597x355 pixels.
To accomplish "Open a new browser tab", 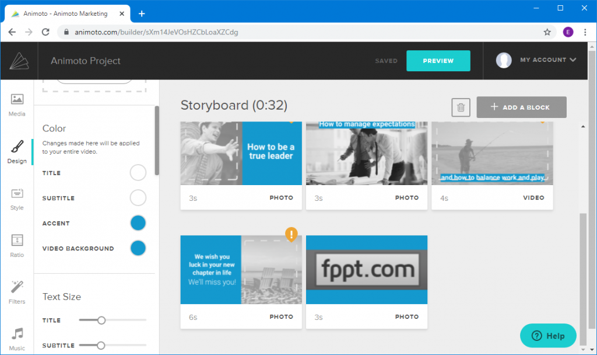I will click(x=142, y=13).
